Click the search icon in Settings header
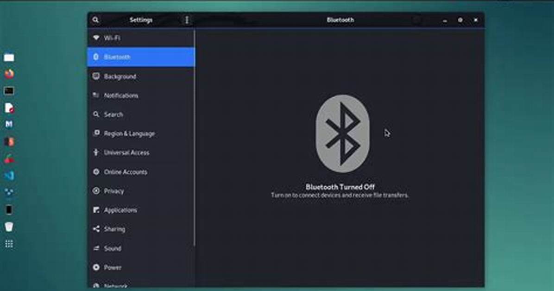The width and height of the screenshot is (554, 291). pyautogui.click(x=96, y=20)
